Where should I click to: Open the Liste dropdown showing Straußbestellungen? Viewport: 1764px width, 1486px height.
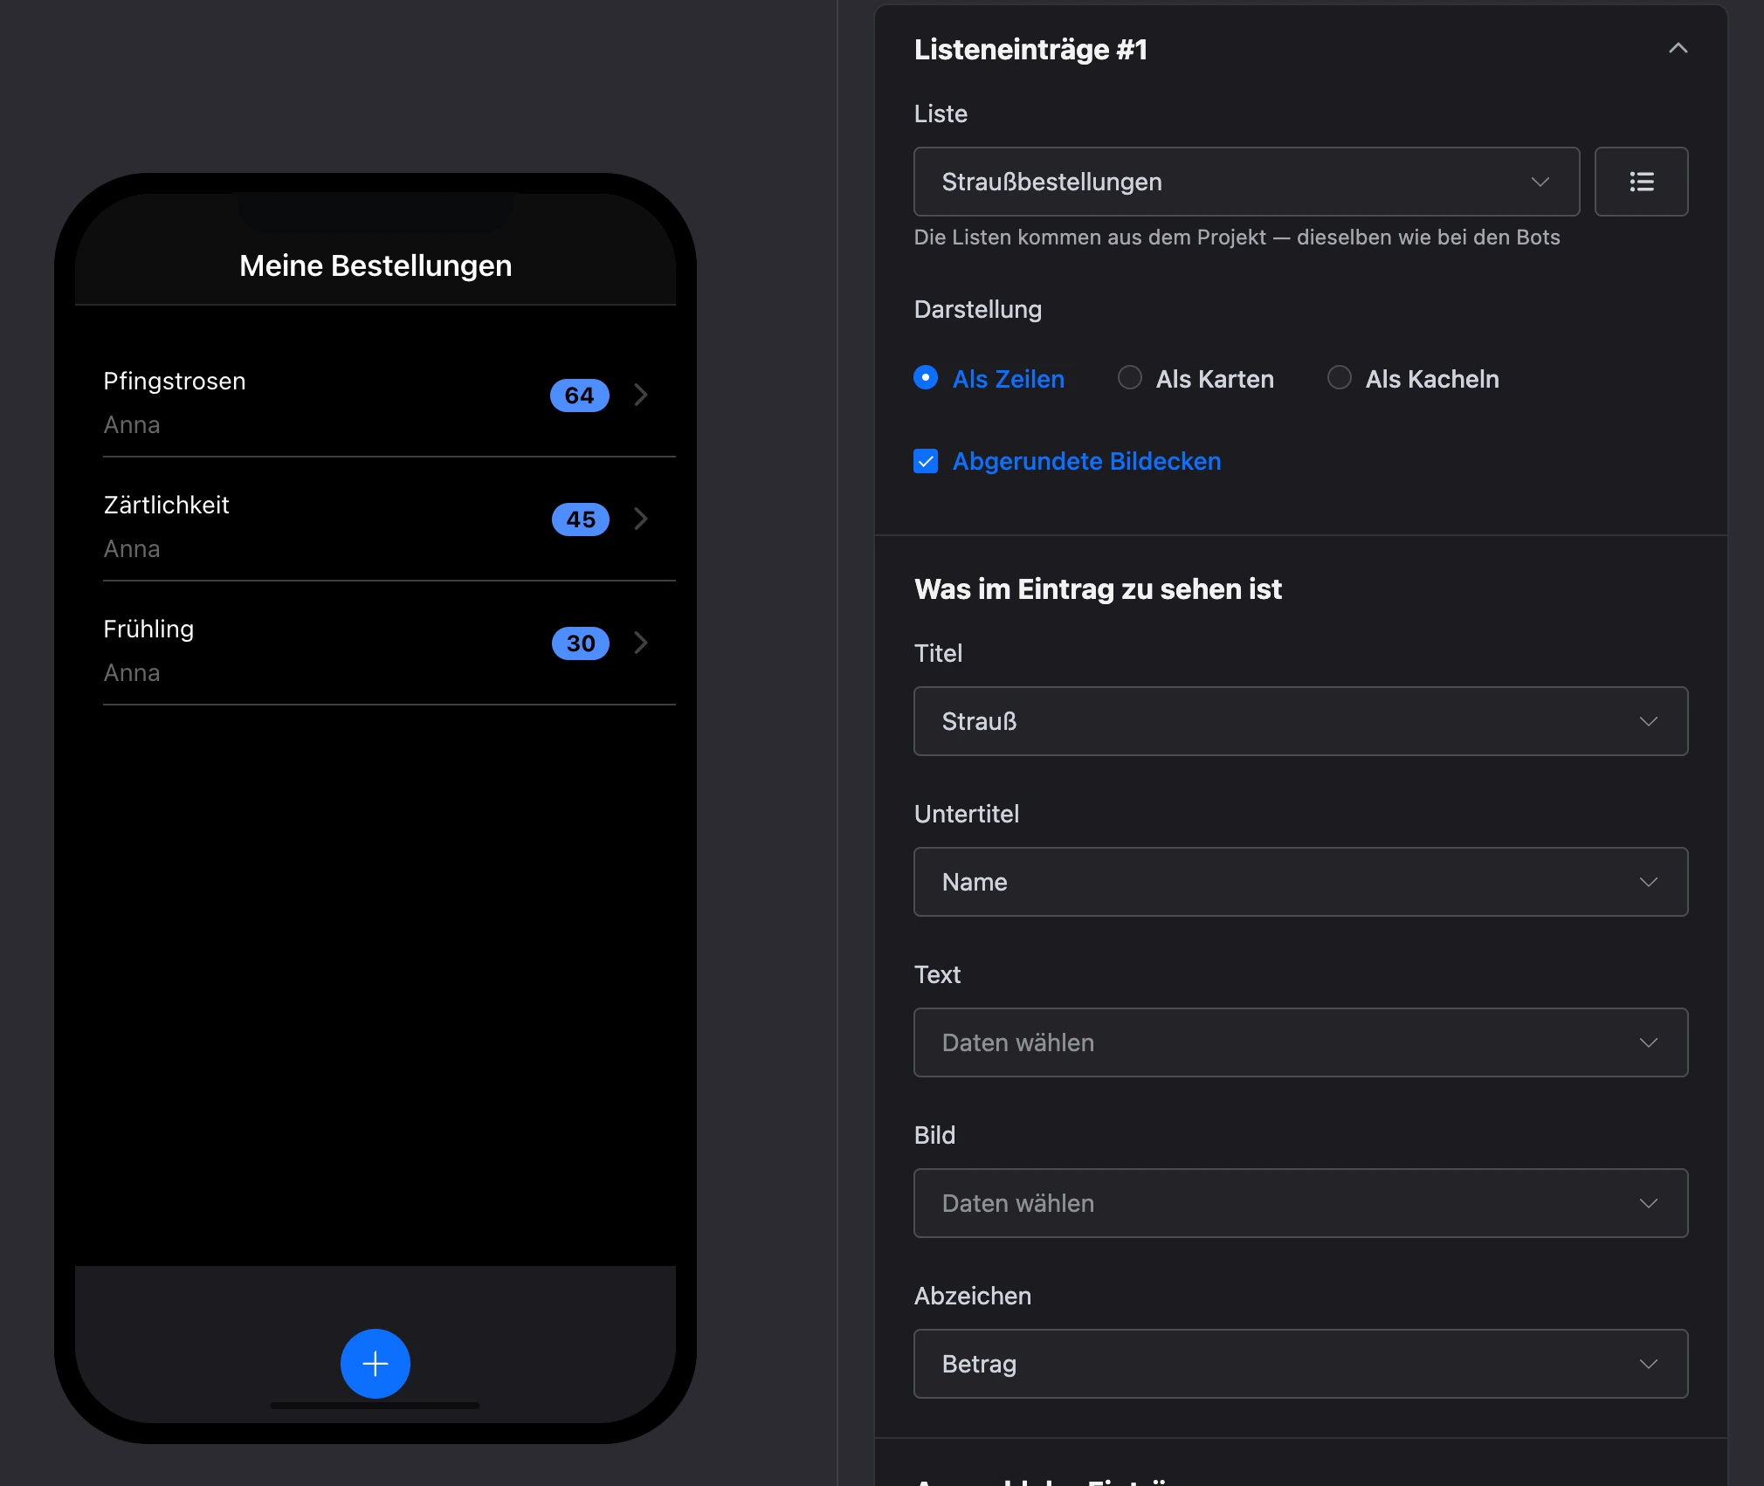pyautogui.click(x=1247, y=182)
